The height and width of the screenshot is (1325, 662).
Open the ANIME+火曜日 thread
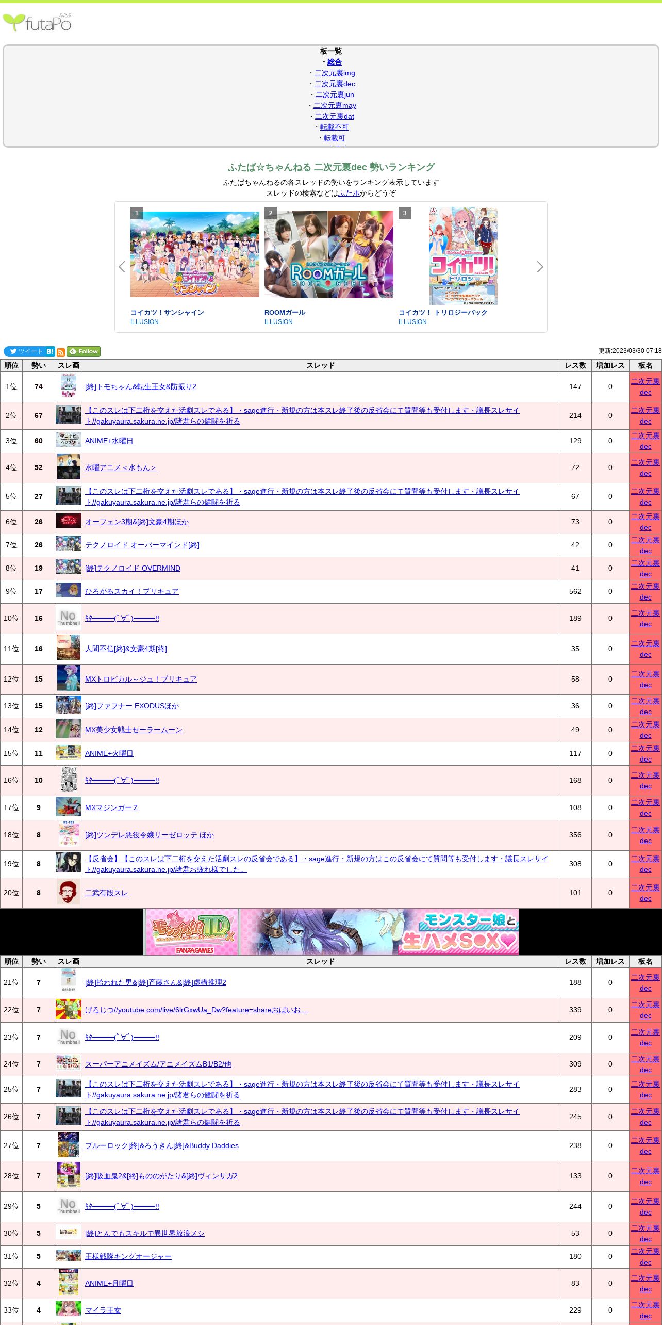coord(109,753)
